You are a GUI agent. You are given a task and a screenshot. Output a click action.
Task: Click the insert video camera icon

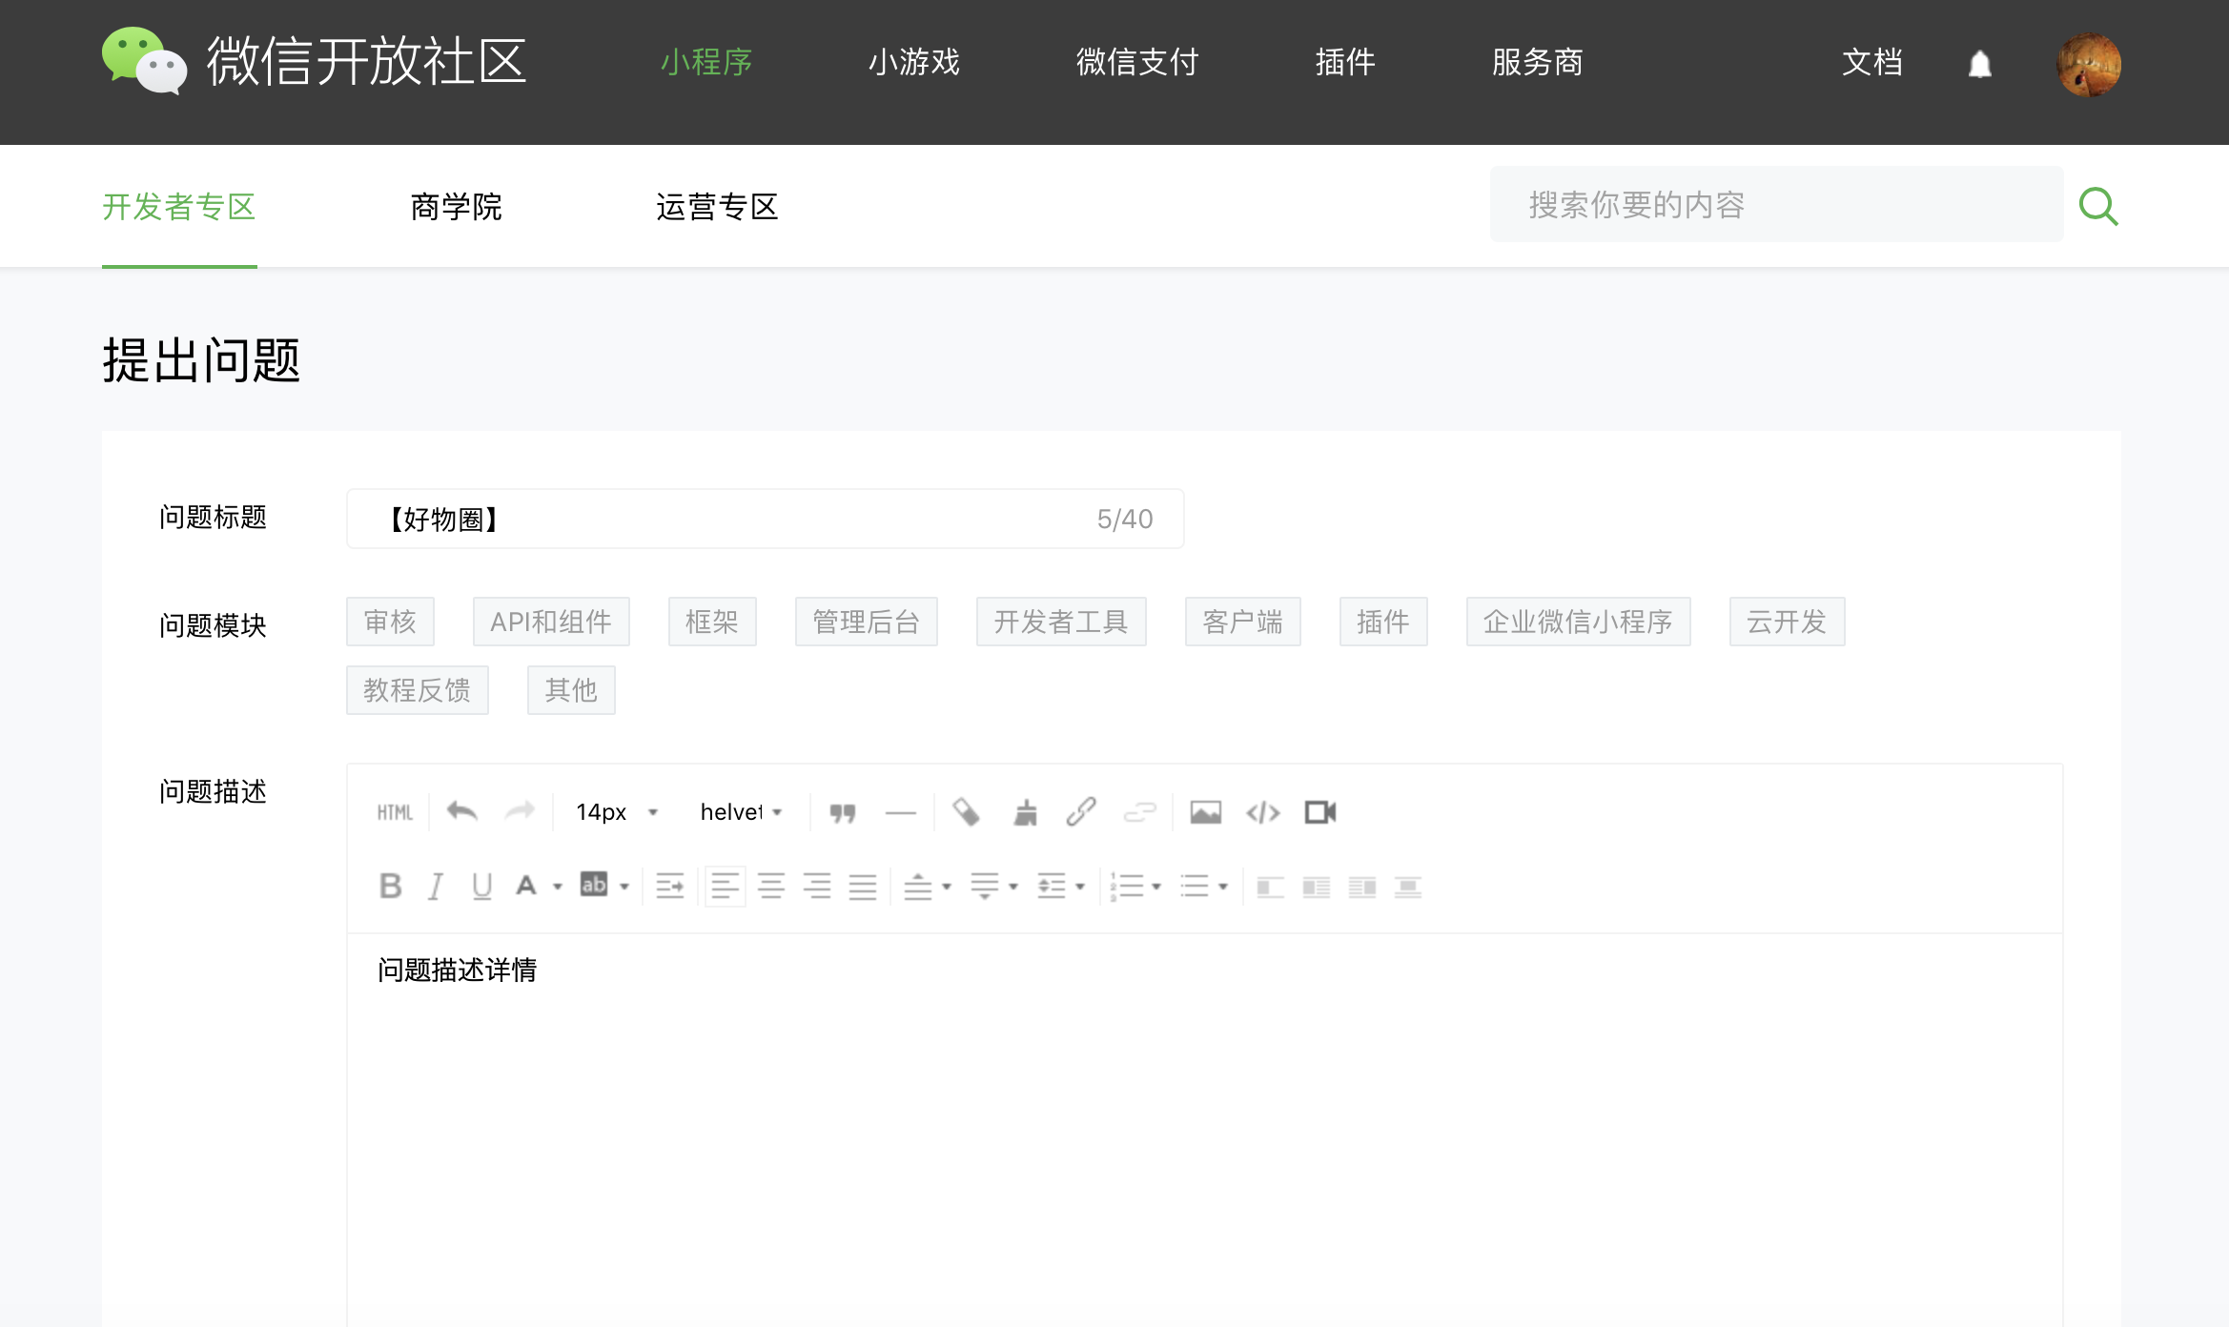click(x=1319, y=812)
